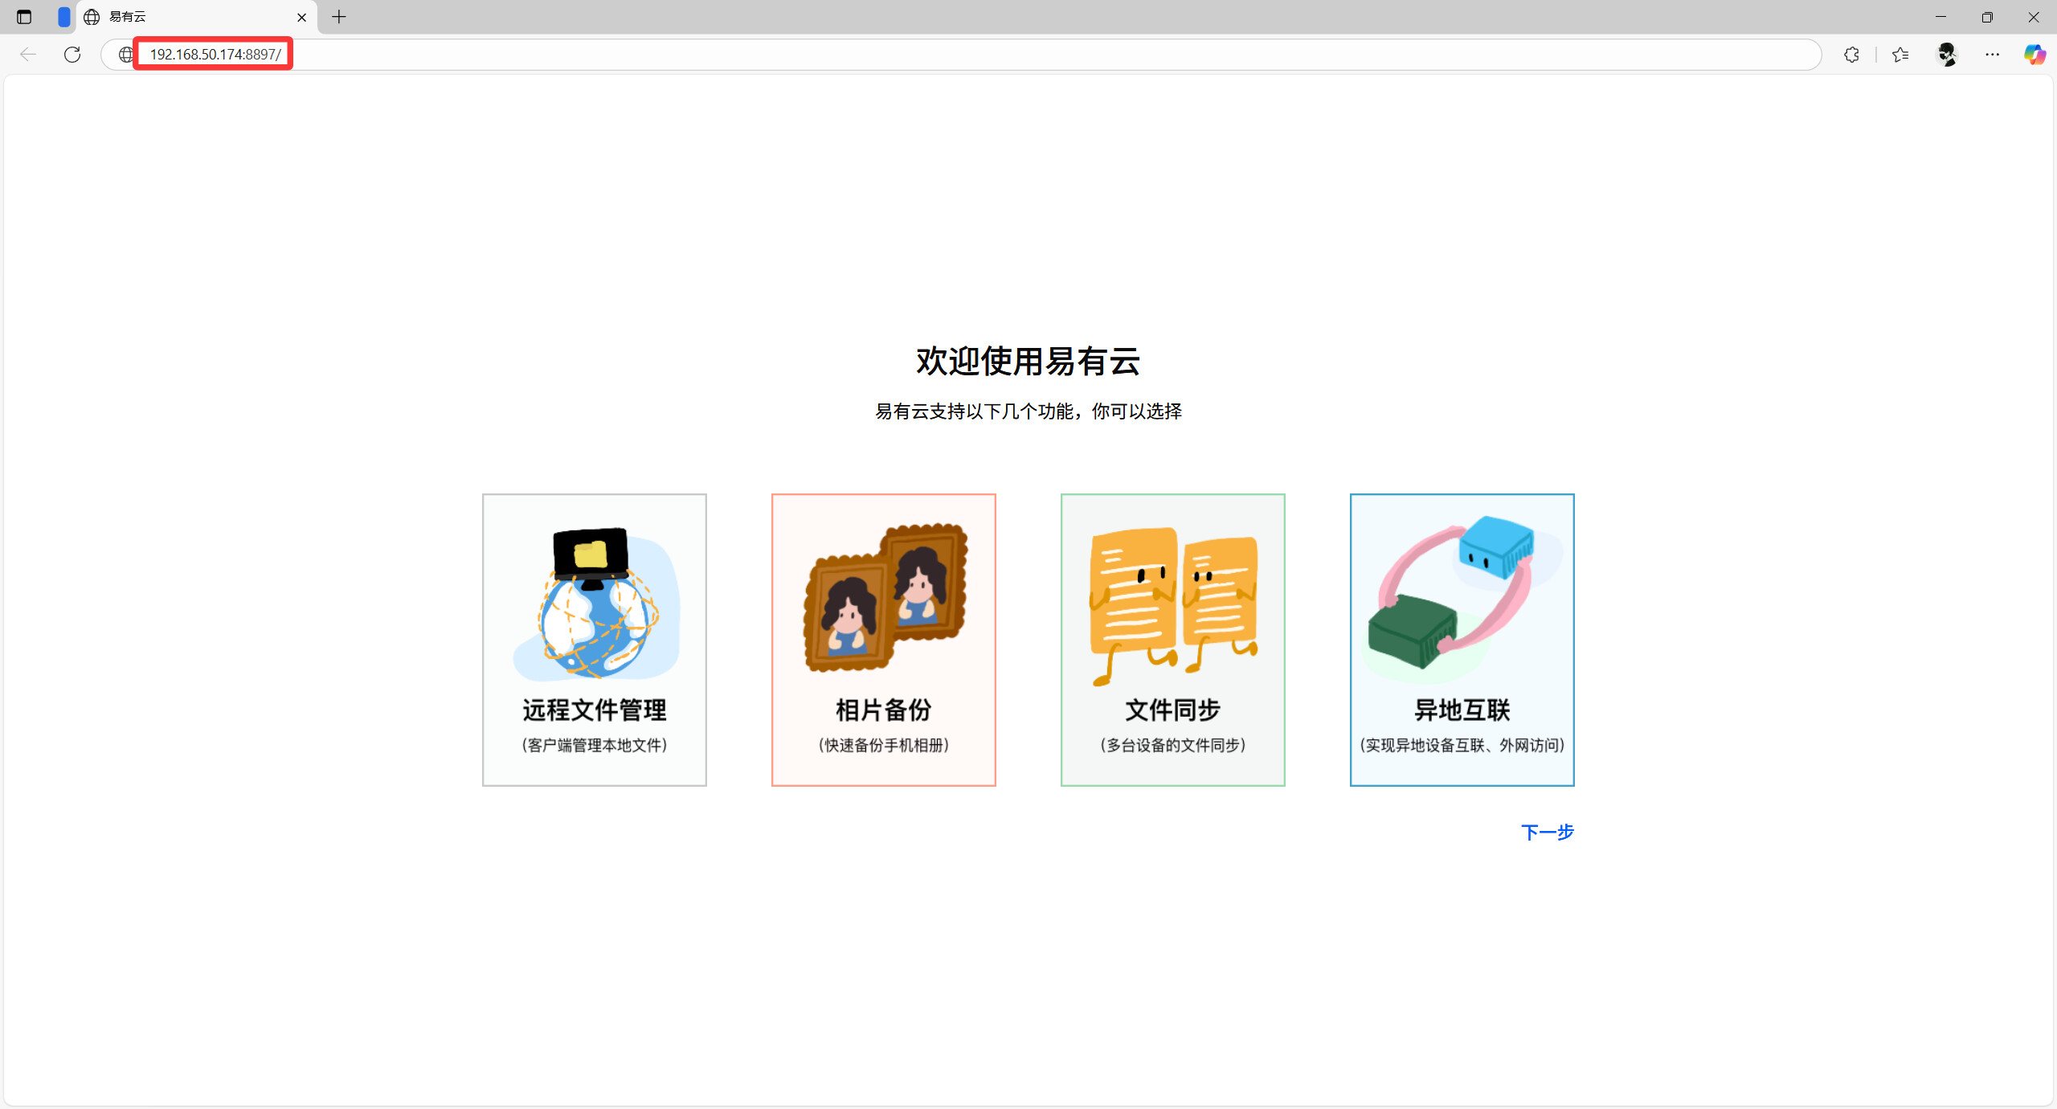
Task: Click the blue vertical tab group indicator
Action: pyautogui.click(x=64, y=17)
